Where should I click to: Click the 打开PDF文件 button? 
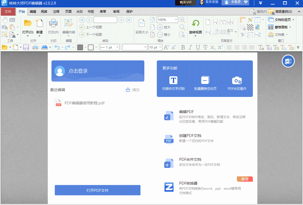tap(98, 190)
